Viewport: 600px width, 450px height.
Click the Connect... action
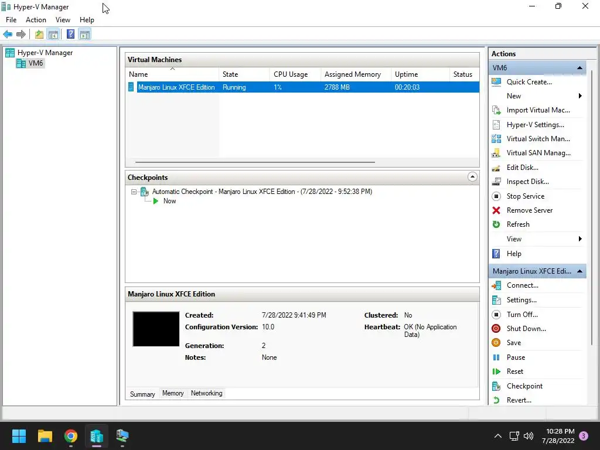click(x=522, y=285)
